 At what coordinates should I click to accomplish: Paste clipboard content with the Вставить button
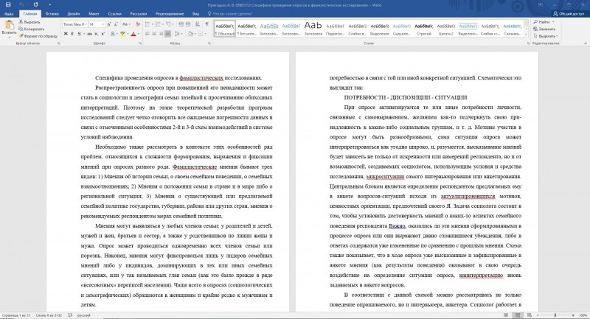click(x=9, y=29)
